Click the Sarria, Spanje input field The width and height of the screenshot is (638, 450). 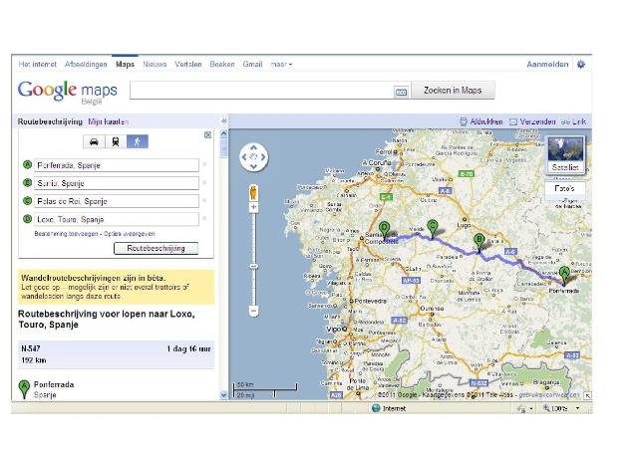[x=117, y=183]
